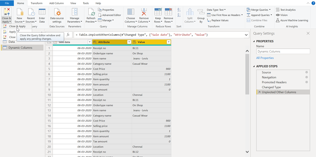Collapse the APPLIED STEPS section
The width and height of the screenshot is (316, 157).
pos(254,66)
